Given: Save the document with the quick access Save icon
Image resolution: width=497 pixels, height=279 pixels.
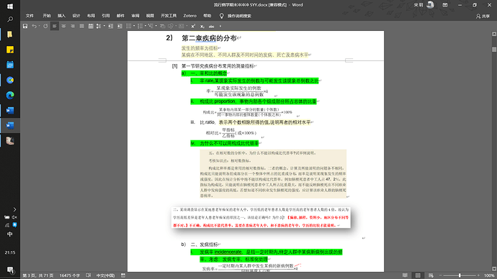Looking at the screenshot, I should [x=25, y=27].
